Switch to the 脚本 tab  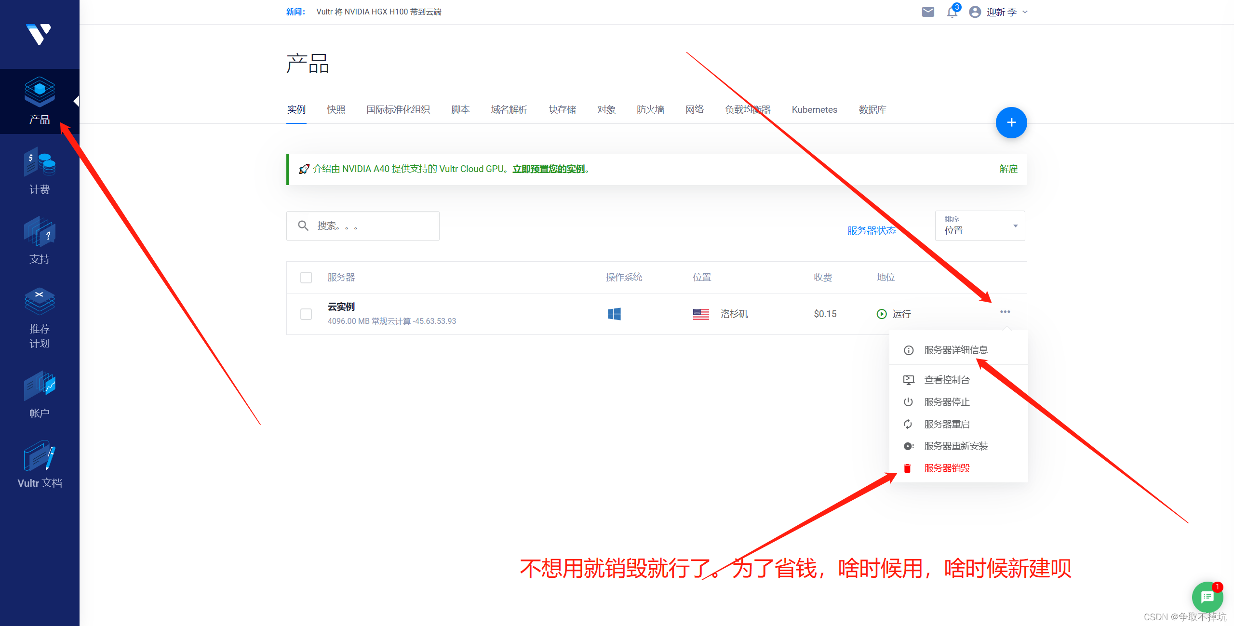460,110
